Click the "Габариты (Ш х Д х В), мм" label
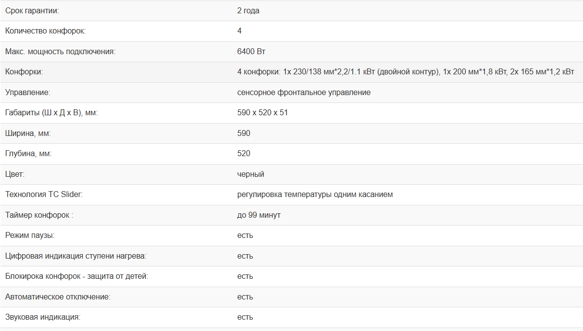The image size is (583, 331). coord(51,113)
